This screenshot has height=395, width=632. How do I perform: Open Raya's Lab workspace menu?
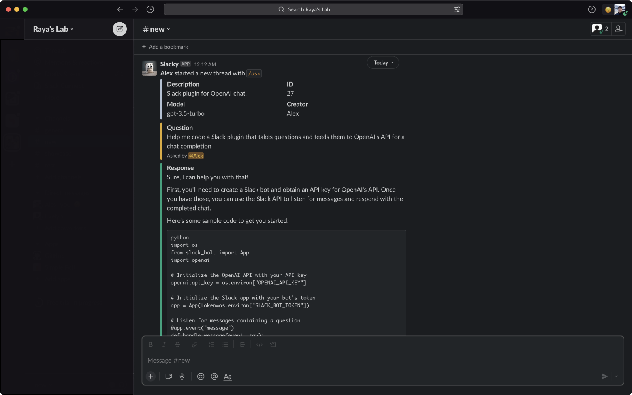[x=53, y=29]
